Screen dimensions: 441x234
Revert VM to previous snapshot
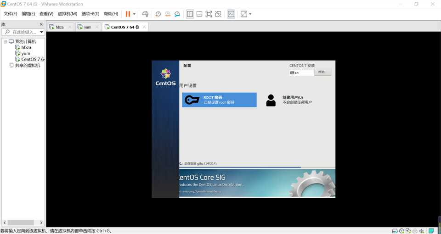point(168,14)
